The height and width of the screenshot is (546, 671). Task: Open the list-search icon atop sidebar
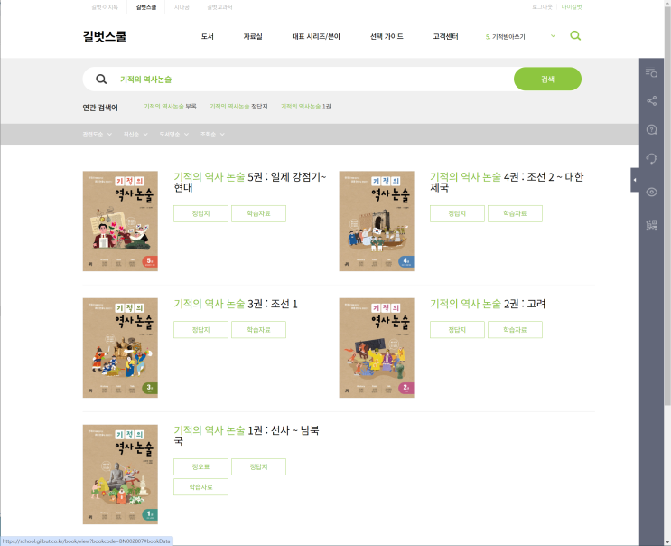coord(651,73)
